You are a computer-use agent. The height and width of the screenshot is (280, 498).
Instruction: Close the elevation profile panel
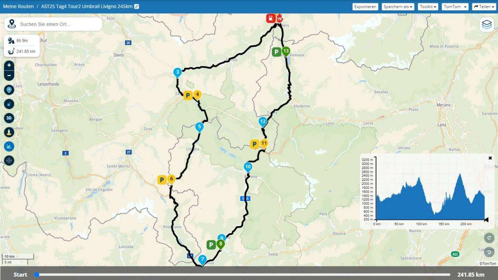(490, 158)
